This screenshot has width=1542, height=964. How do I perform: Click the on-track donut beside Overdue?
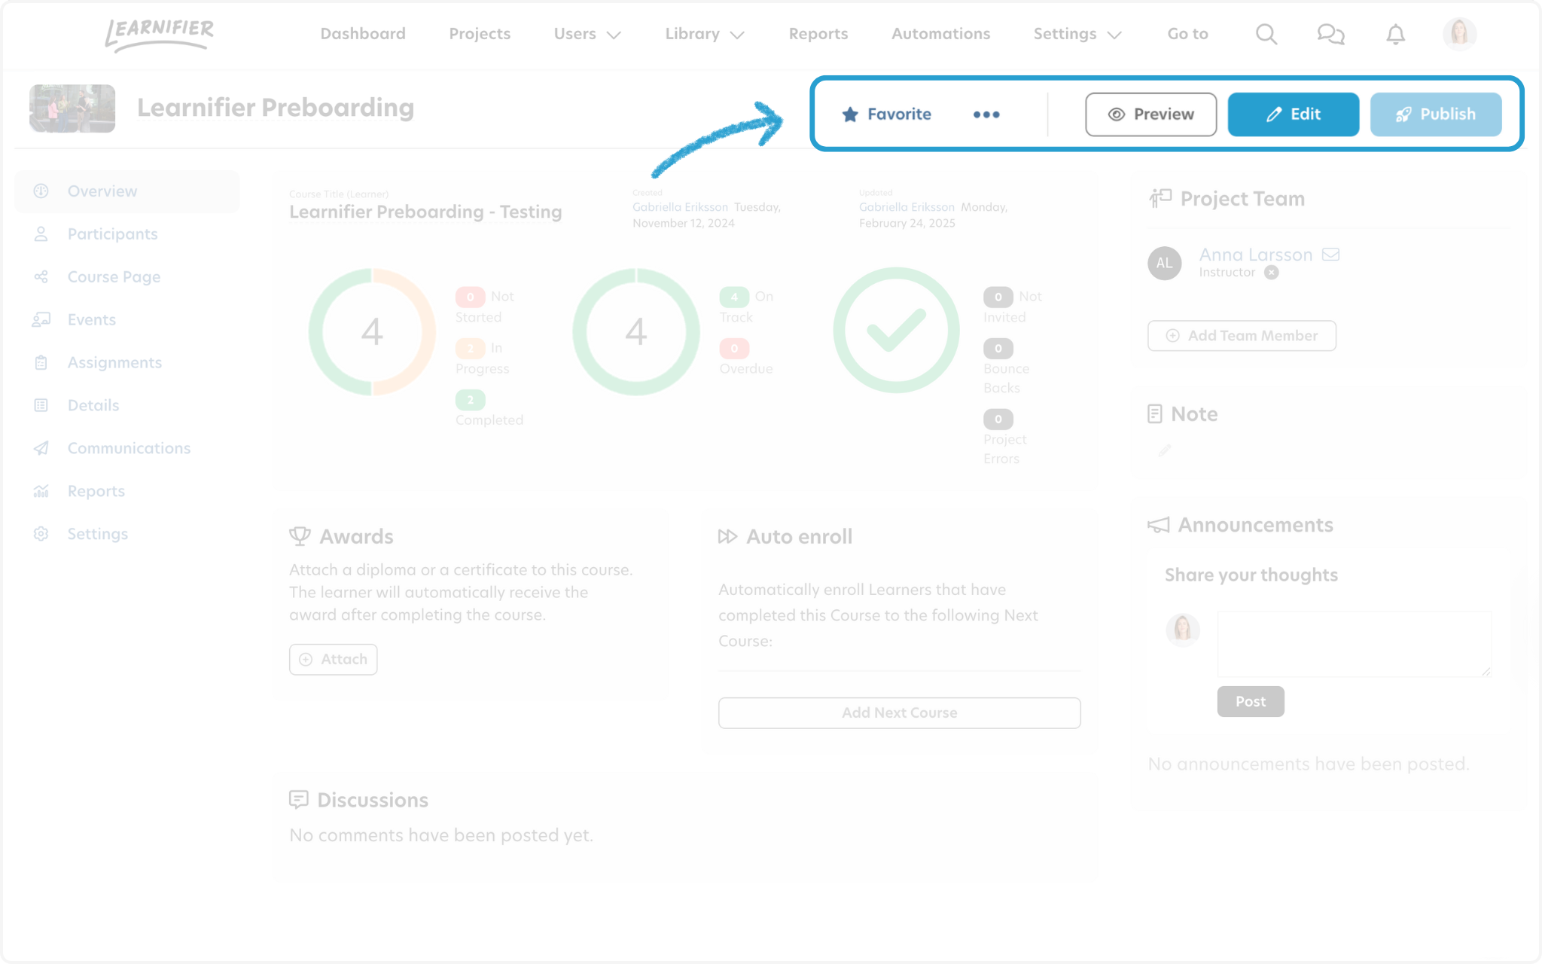pyautogui.click(x=636, y=331)
